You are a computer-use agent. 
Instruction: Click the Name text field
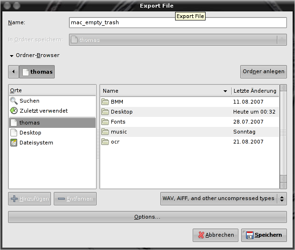tap(178, 22)
